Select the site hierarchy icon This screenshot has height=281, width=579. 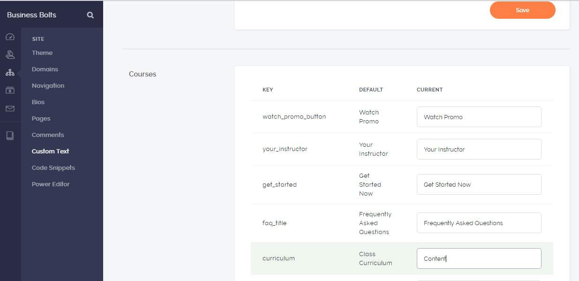pyautogui.click(x=10, y=73)
